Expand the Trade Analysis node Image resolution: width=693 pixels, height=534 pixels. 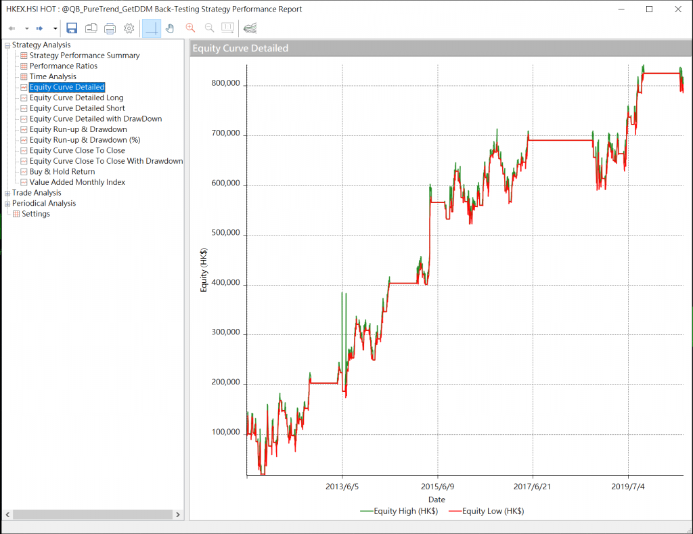point(7,193)
